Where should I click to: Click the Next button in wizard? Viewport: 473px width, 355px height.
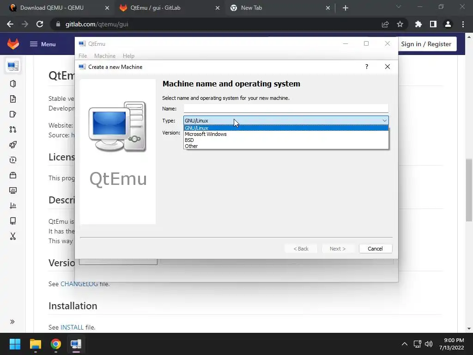[x=338, y=249]
